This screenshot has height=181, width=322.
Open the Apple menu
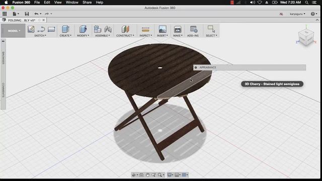point(6,3)
